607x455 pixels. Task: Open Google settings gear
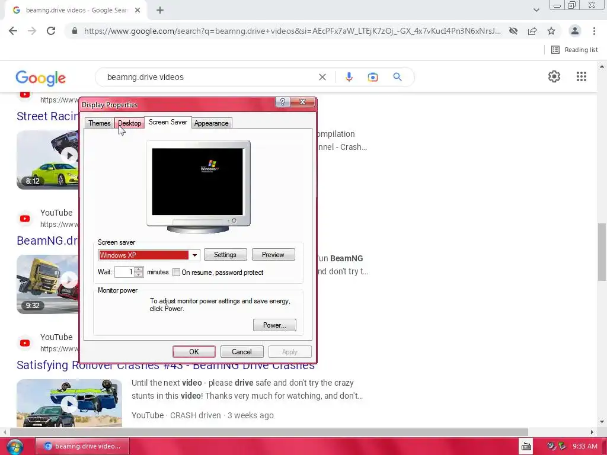pyautogui.click(x=554, y=76)
